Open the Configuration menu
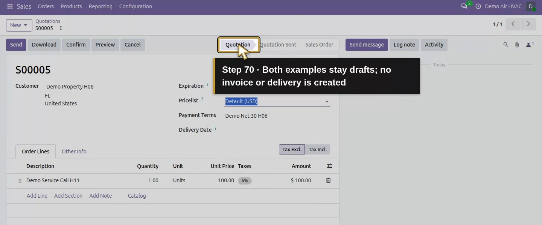The height and width of the screenshot is (225, 542). pyautogui.click(x=135, y=6)
